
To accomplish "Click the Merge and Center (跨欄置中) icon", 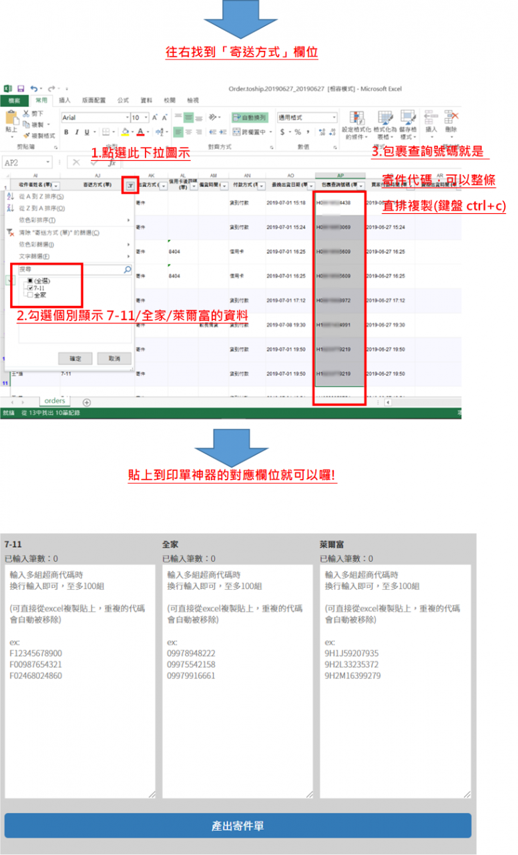I will click(x=236, y=132).
